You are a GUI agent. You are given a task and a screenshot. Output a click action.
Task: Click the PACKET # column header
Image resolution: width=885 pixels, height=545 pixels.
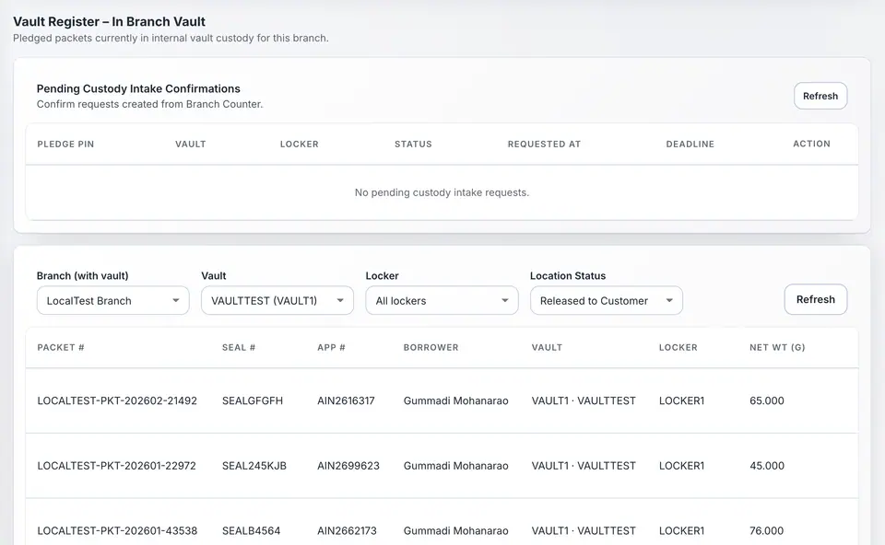pyautogui.click(x=61, y=348)
